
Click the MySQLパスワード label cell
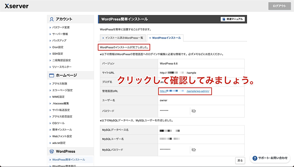(x=129, y=150)
